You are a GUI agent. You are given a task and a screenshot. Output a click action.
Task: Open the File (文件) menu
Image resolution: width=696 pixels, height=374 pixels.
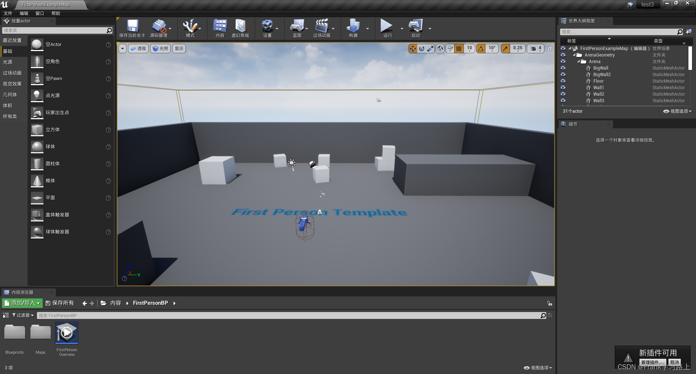pos(8,13)
